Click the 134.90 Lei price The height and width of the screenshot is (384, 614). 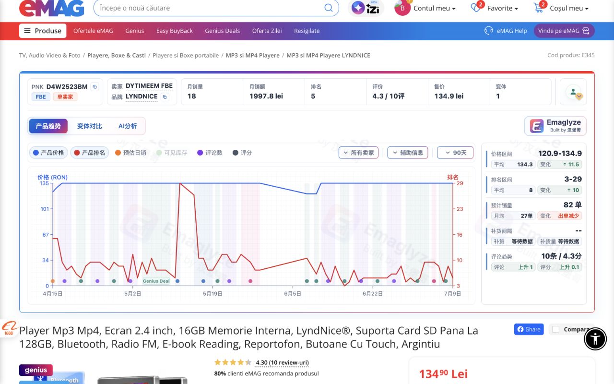click(x=443, y=374)
